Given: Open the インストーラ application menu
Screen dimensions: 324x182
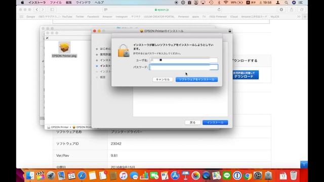Looking at the screenshot, I should coord(37,3).
